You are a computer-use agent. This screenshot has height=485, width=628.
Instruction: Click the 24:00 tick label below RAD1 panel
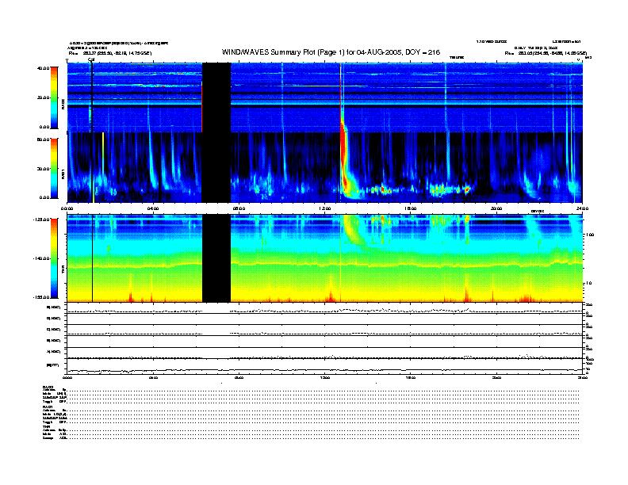click(582, 208)
